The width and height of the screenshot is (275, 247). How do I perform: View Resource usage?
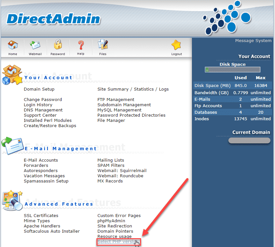[114, 236]
